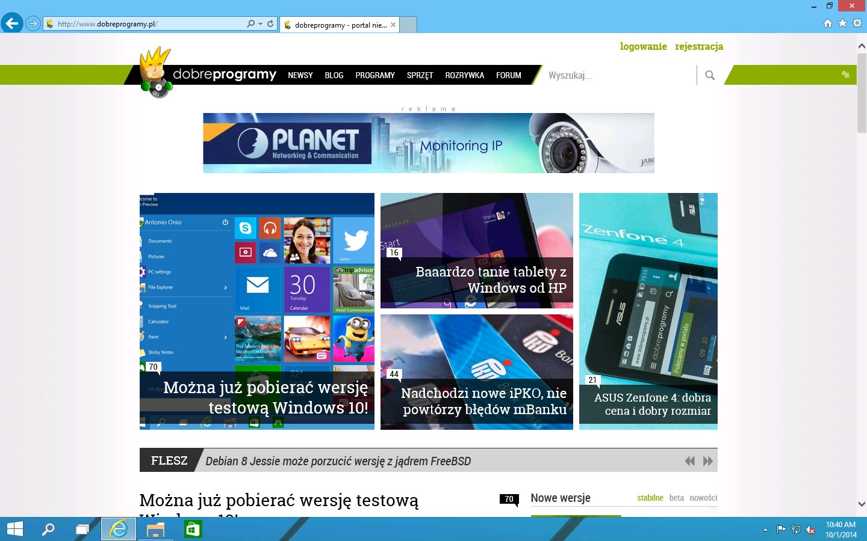The height and width of the screenshot is (541, 867).
Task: Open a new blank browser tab
Action: [408, 25]
